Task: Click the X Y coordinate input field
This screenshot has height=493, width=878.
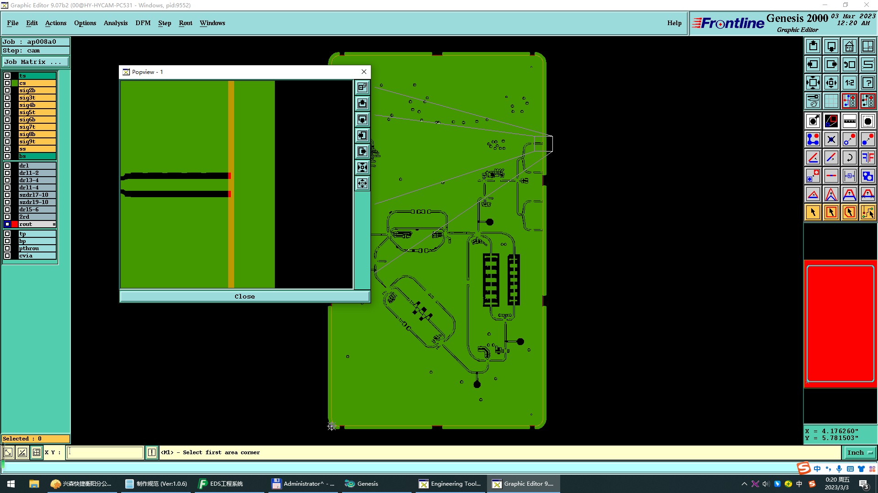Action: (105, 452)
